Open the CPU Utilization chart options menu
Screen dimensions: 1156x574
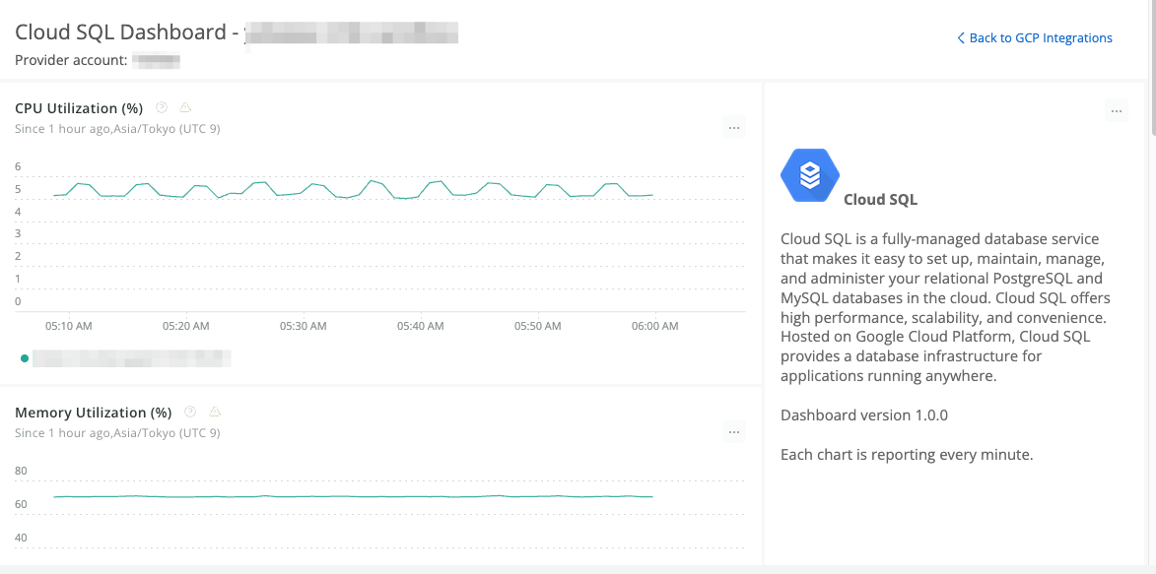(733, 127)
